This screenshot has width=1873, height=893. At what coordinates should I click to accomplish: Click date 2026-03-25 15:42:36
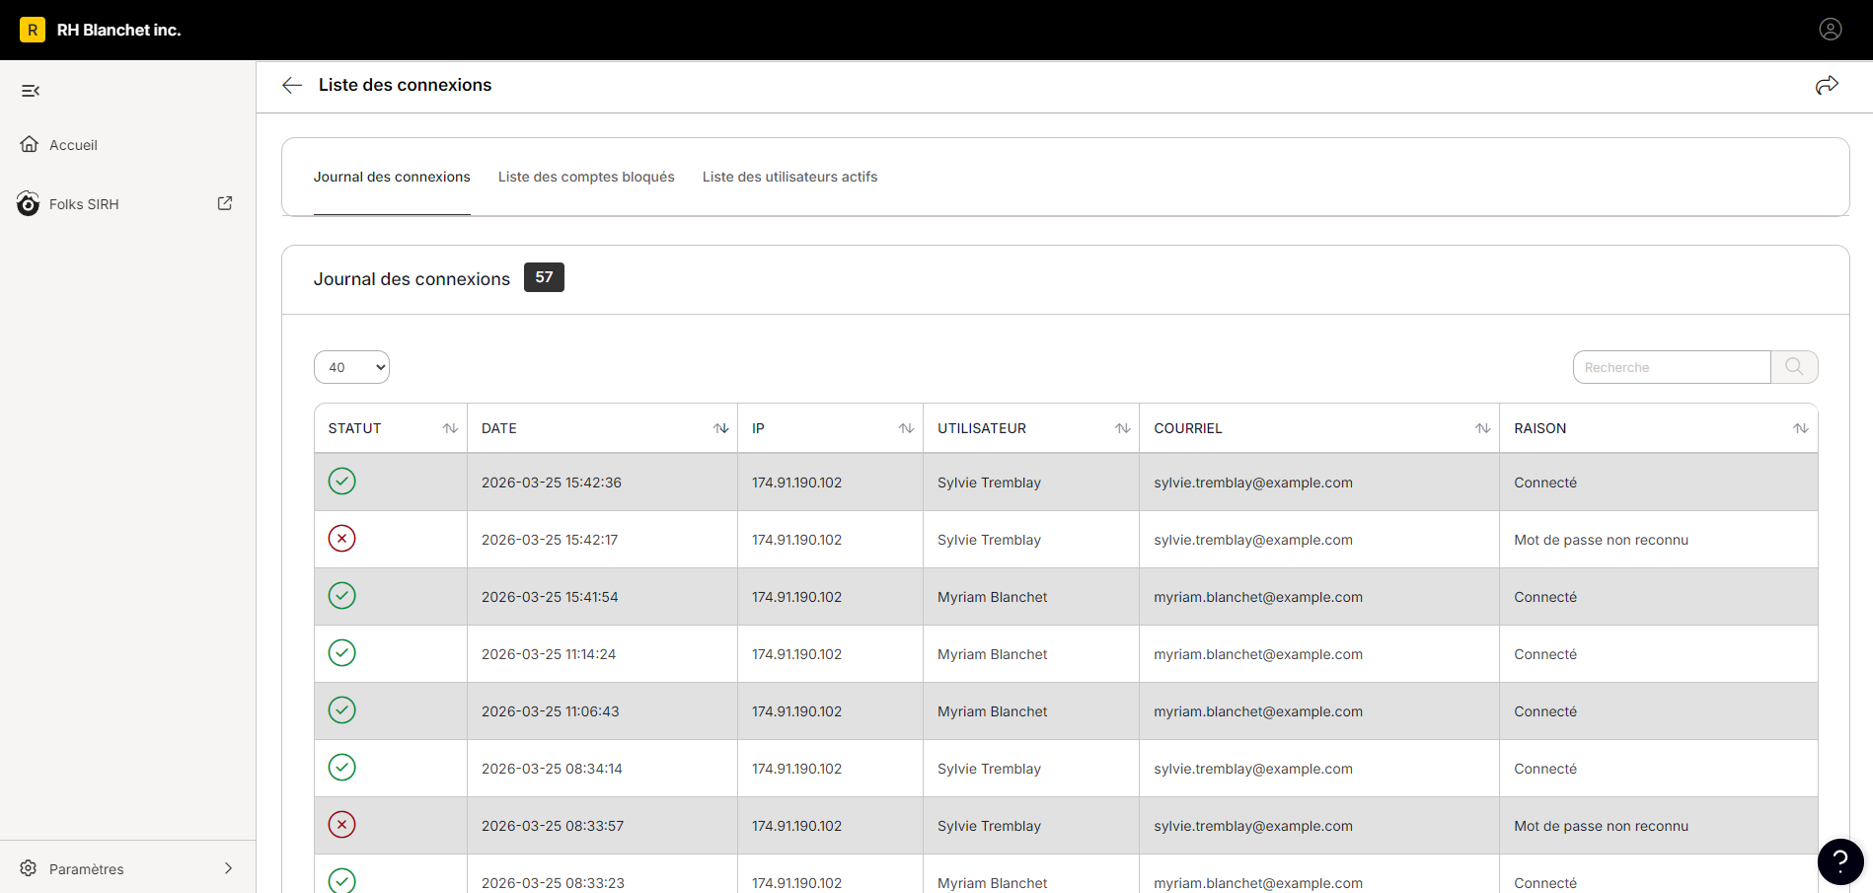552,483
